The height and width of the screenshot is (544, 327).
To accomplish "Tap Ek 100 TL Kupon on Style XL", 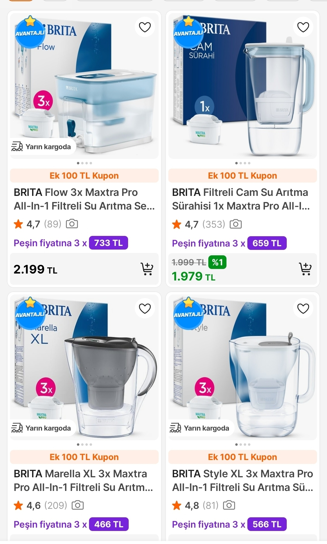I will point(243,457).
